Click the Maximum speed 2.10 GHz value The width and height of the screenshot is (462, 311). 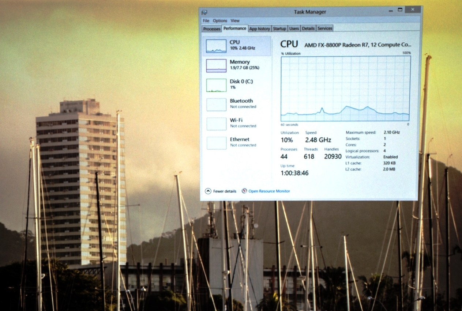click(392, 132)
